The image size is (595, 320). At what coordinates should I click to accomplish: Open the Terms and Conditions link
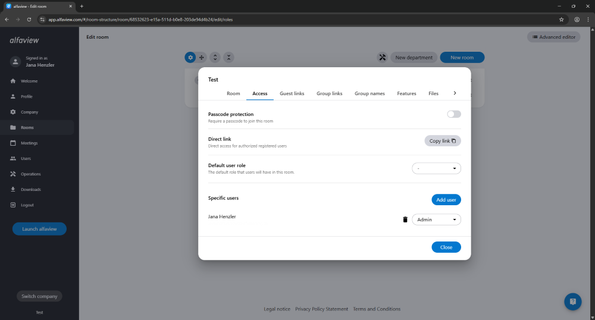(377, 309)
